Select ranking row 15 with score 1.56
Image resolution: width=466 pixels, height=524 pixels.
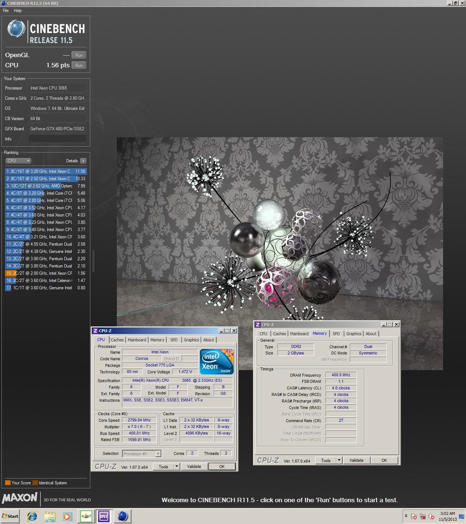click(x=46, y=273)
